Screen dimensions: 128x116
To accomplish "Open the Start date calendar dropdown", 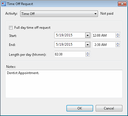I will [88, 35].
